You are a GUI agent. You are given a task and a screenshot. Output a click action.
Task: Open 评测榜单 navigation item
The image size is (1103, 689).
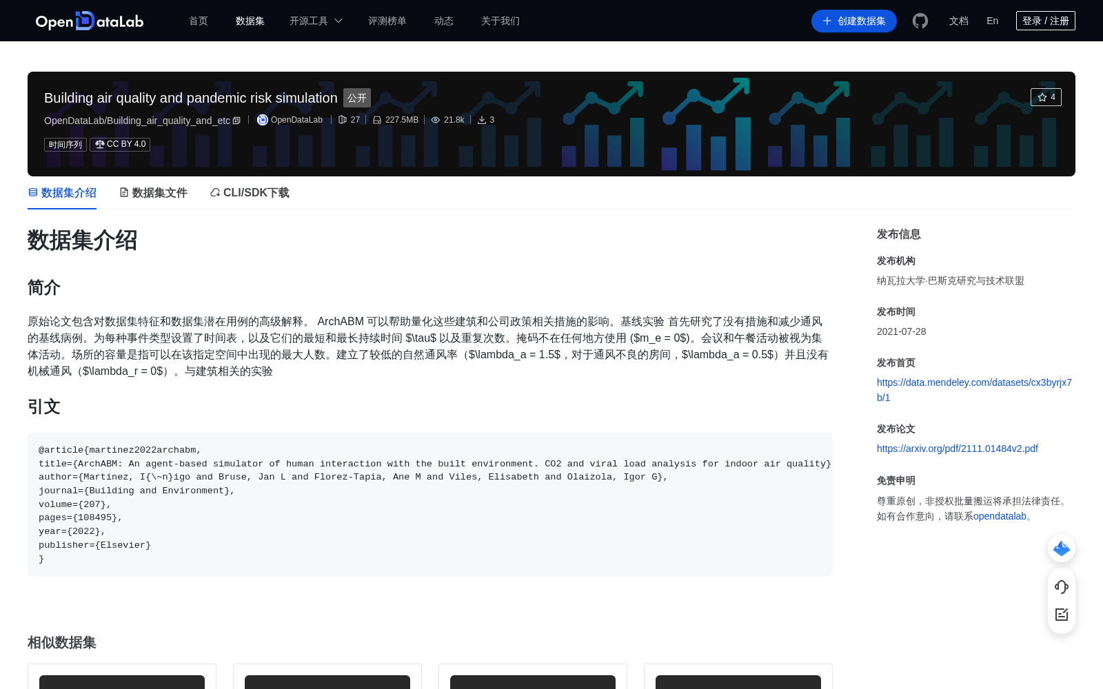[387, 21]
